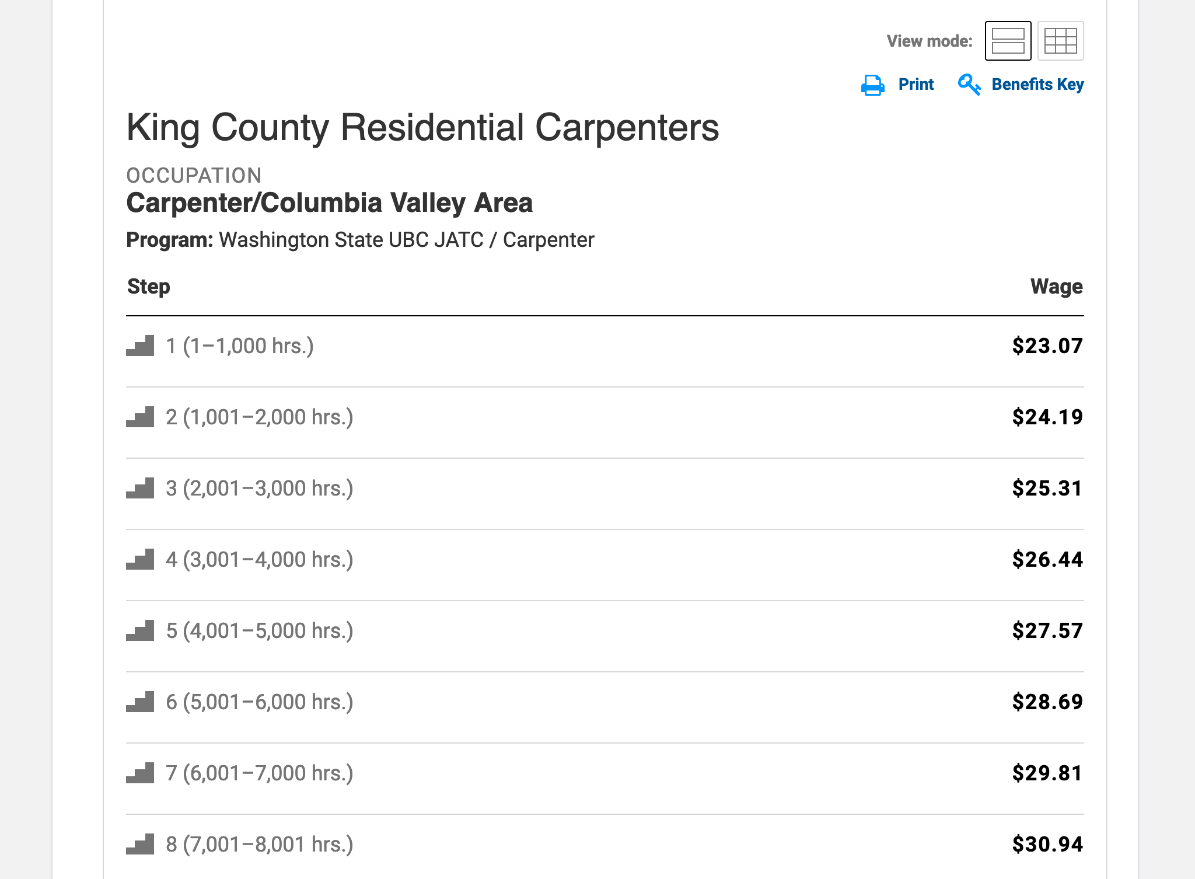1195x879 pixels.
Task: Click the stairs icon for step 8
Action: [x=140, y=845]
